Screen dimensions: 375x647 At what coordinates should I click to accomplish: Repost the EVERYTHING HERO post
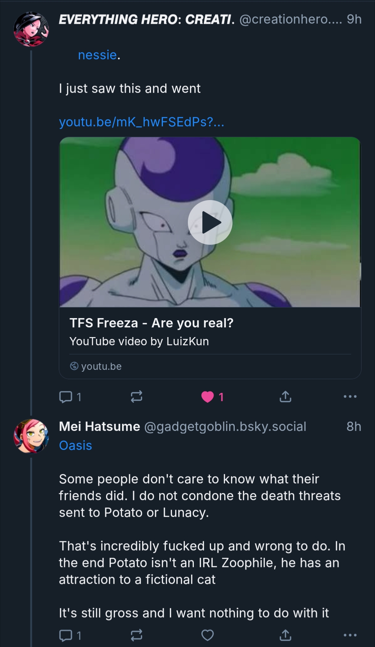[x=137, y=397]
